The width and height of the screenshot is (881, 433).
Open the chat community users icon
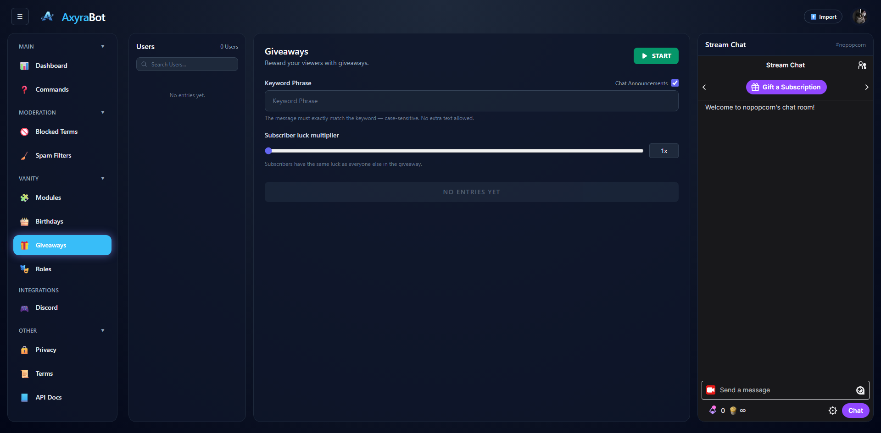[862, 65]
